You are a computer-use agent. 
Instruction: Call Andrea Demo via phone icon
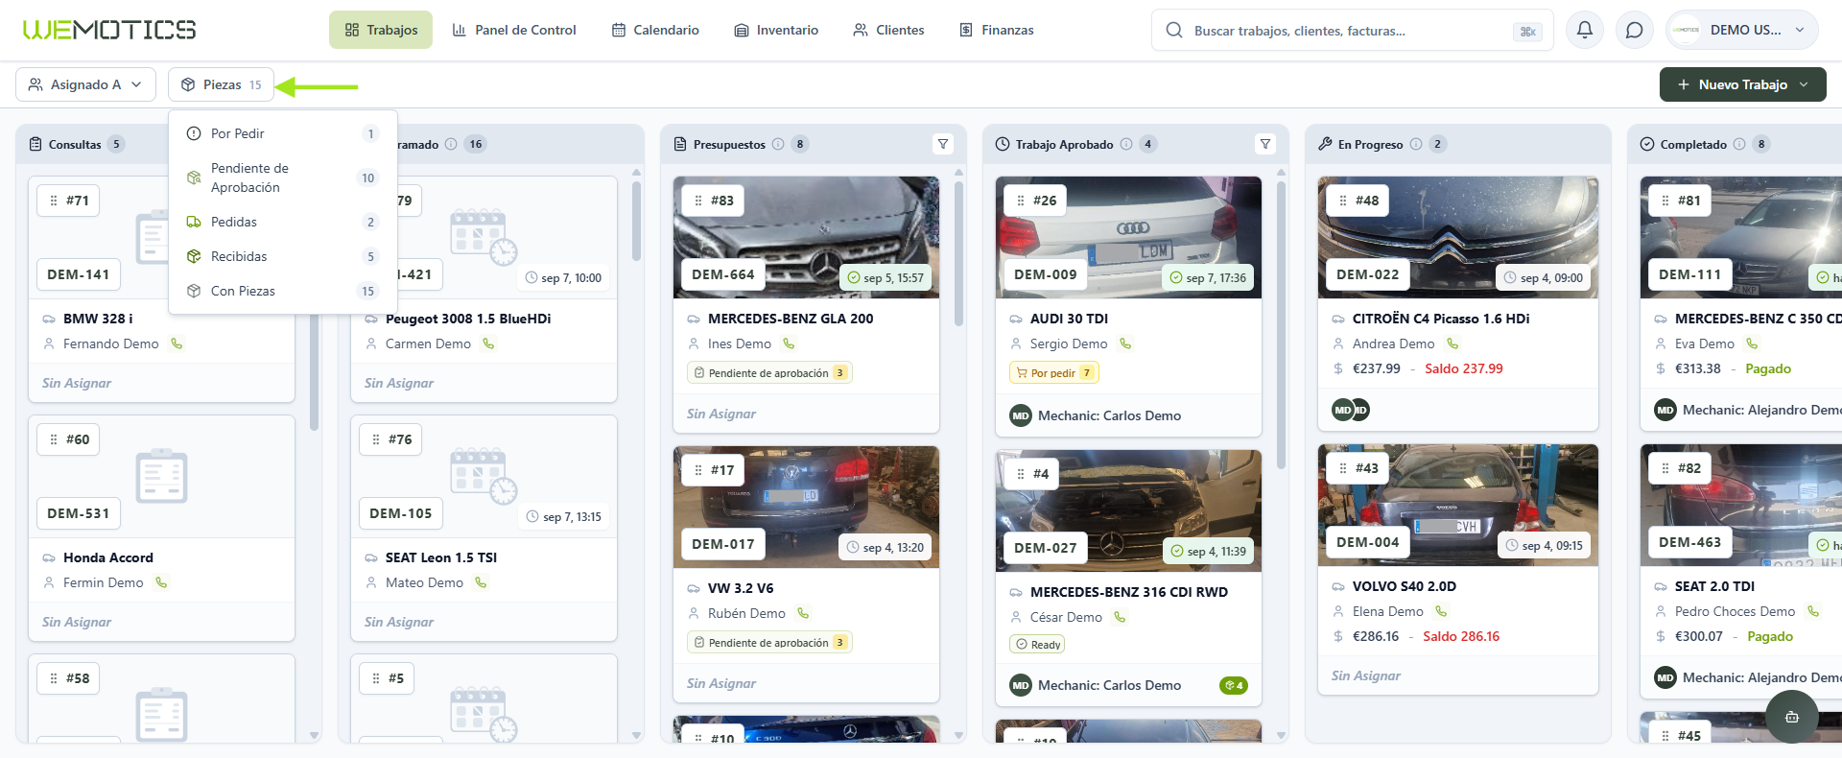click(x=1452, y=343)
